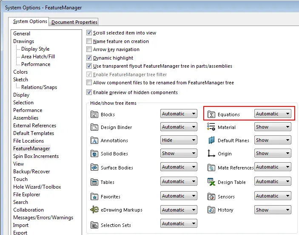The height and width of the screenshot is (235, 299).
Task: Click the Design Table icon
Action: 211,182
